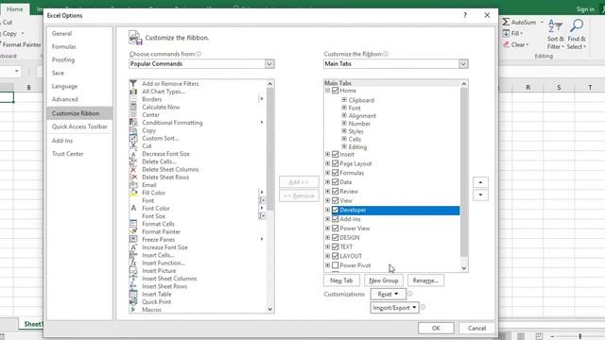Click the Email command icon
The image size is (605, 340).
point(133,185)
